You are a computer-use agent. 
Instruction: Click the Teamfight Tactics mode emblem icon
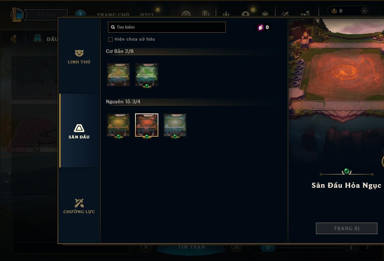(37, 38)
